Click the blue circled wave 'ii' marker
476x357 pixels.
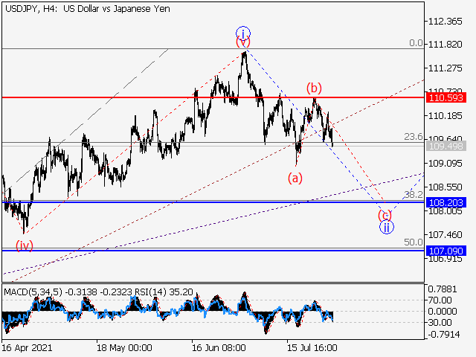(387, 227)
